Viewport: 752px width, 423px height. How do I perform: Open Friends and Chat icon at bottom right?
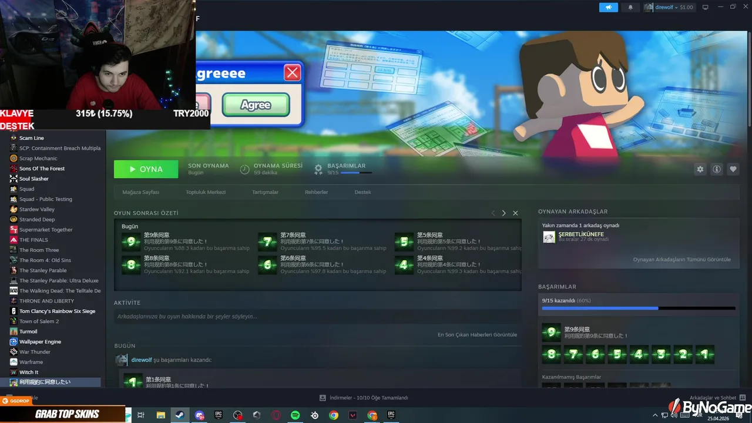(x=742, y=398)
